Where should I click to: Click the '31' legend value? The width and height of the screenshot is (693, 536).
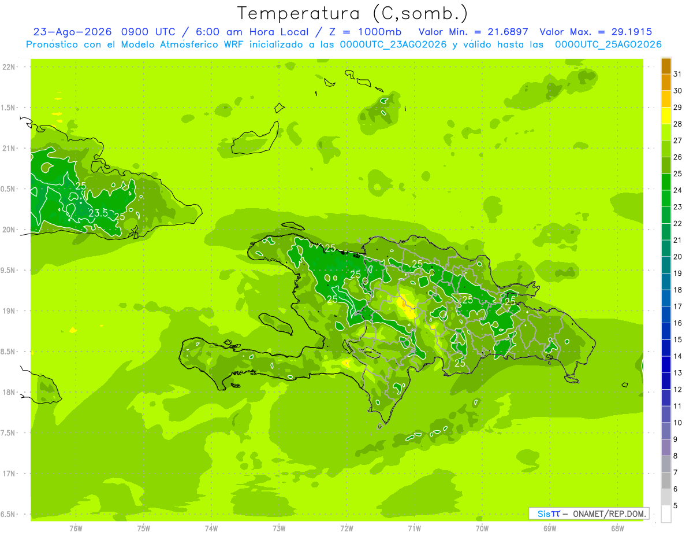(x=678, y=74)
